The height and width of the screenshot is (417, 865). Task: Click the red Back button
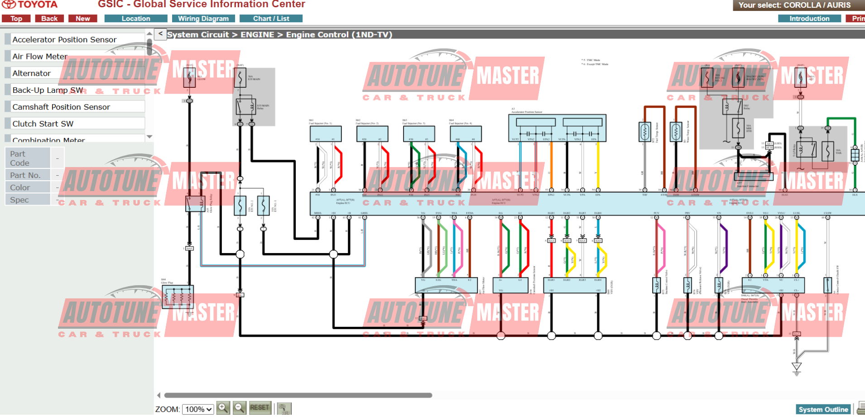click(49, 19)
